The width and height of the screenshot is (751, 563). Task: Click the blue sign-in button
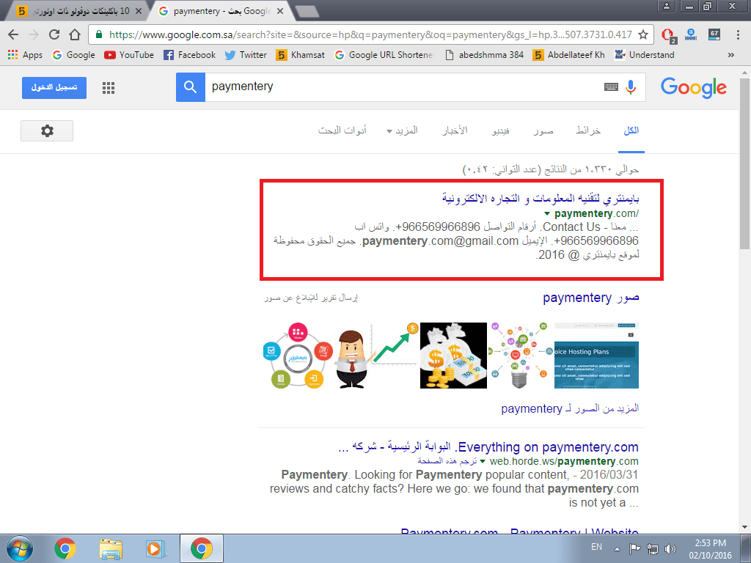(54, 88)
